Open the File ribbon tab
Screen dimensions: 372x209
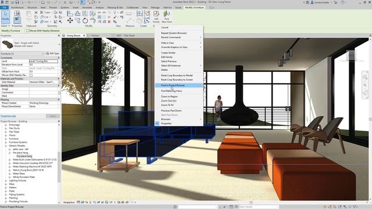[x=4, y=8]
